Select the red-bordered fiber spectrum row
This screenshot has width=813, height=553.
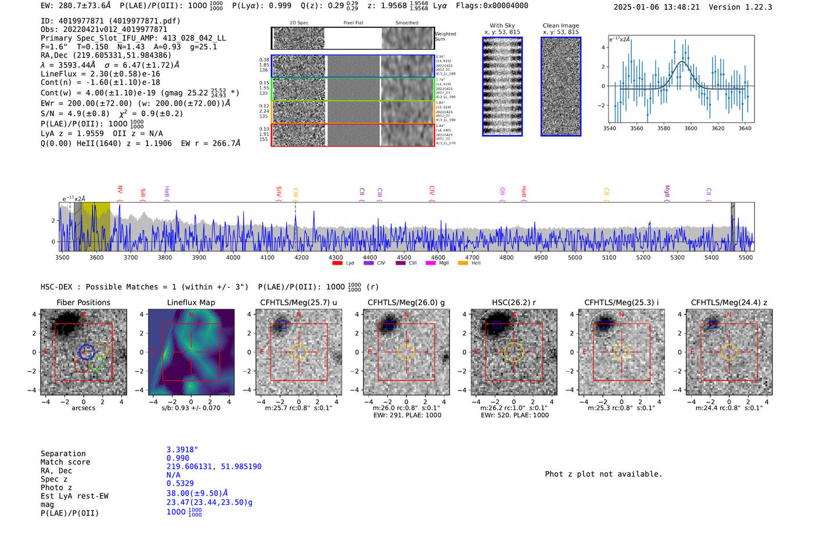pyautogui.click(x=353, y=135)
